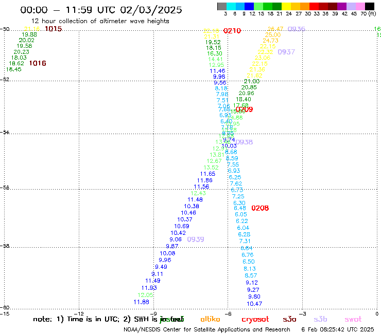This screenshot has height=334, width=381.
Task: Select the wave height value "7.62"
Action: tap(236, 183)
